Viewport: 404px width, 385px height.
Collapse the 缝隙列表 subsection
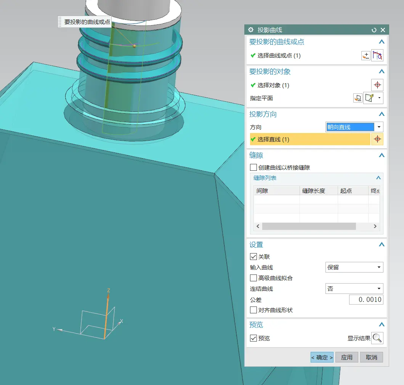(x=378, y=178)
